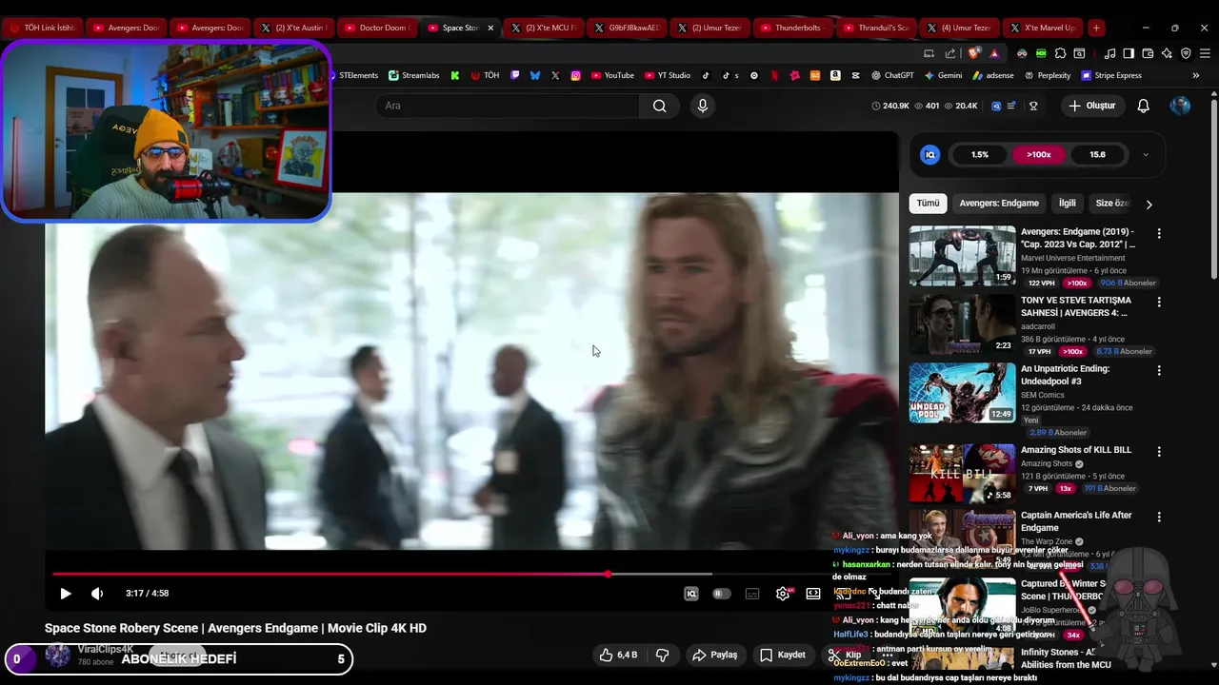
Task: Select the Size özel filter chip
Action: (x=1111, y=204)
